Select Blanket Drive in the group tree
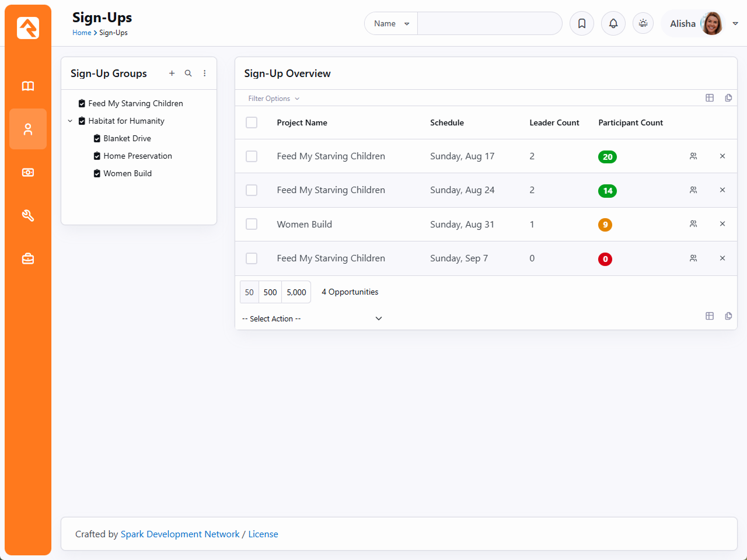The height and width of the screenshot is (560, 747). 127,139
